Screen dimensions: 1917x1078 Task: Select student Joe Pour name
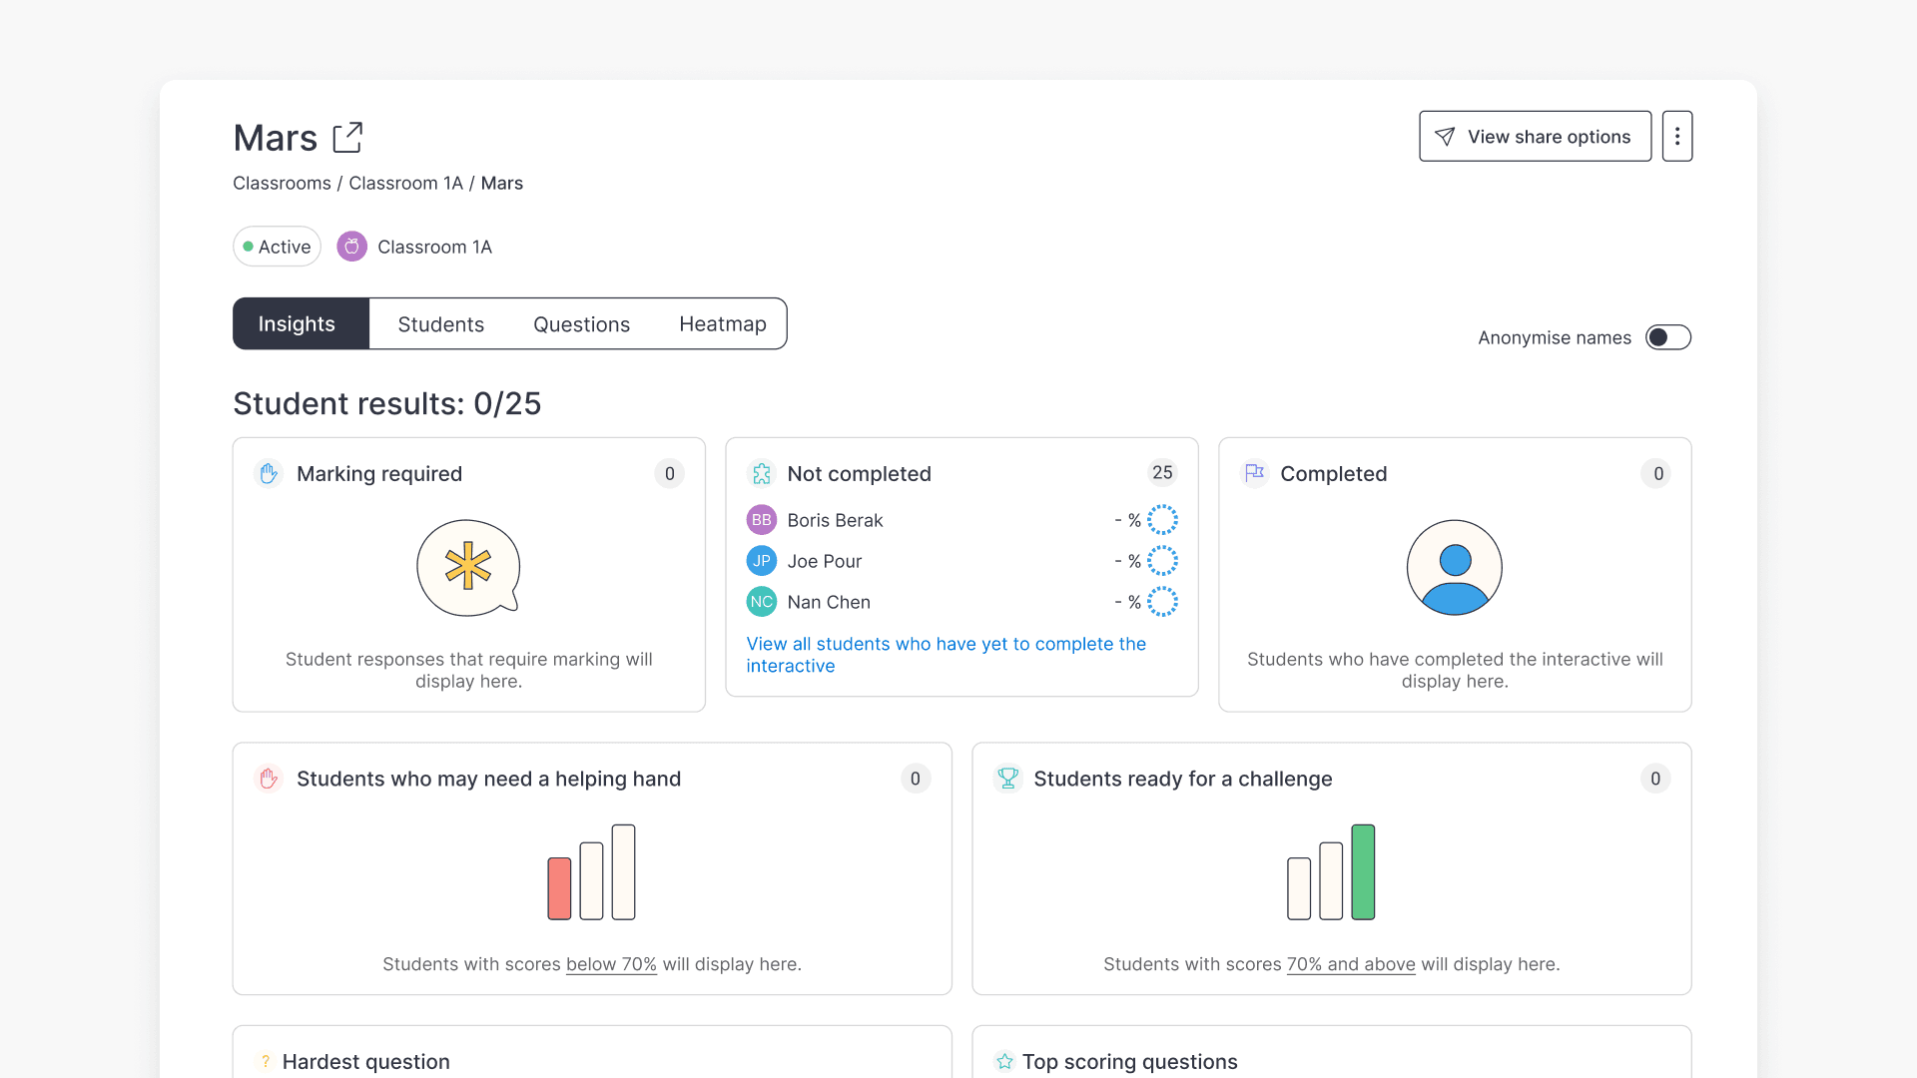[824, 561]
